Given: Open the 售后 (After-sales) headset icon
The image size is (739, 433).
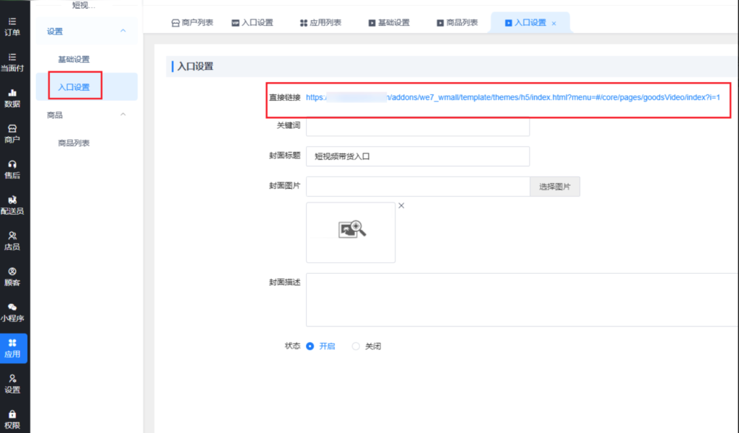Looking at the screenshot, I should tap(12, 169).
